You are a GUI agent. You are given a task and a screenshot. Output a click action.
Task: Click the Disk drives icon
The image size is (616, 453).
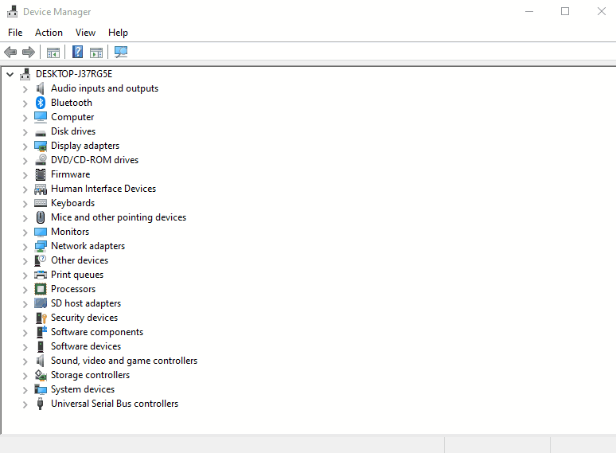click(41, 133)
